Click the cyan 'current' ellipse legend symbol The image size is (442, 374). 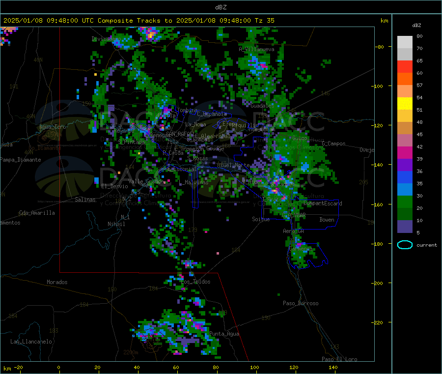pyautogui.click(x=405, y=245)
